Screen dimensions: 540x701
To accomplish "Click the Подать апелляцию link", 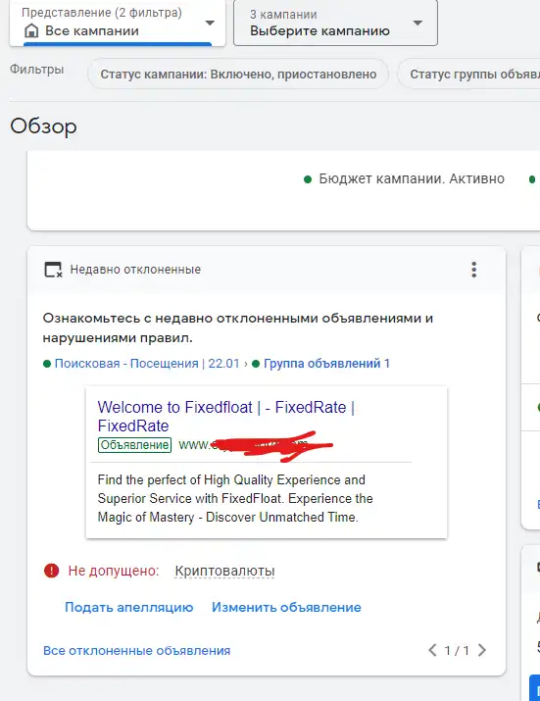I will [128, 607].
